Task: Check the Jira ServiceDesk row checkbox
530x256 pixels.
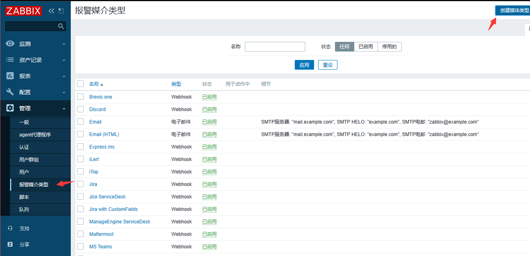Action: tap(80, 196)
